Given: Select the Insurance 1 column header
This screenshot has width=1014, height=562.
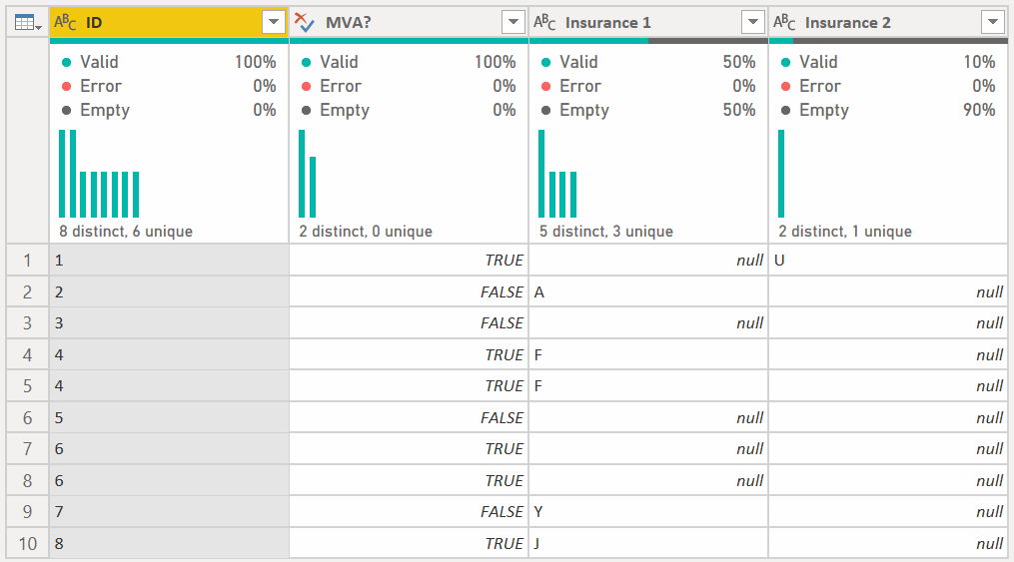Looking at the screenshot, I should (648, 23).
